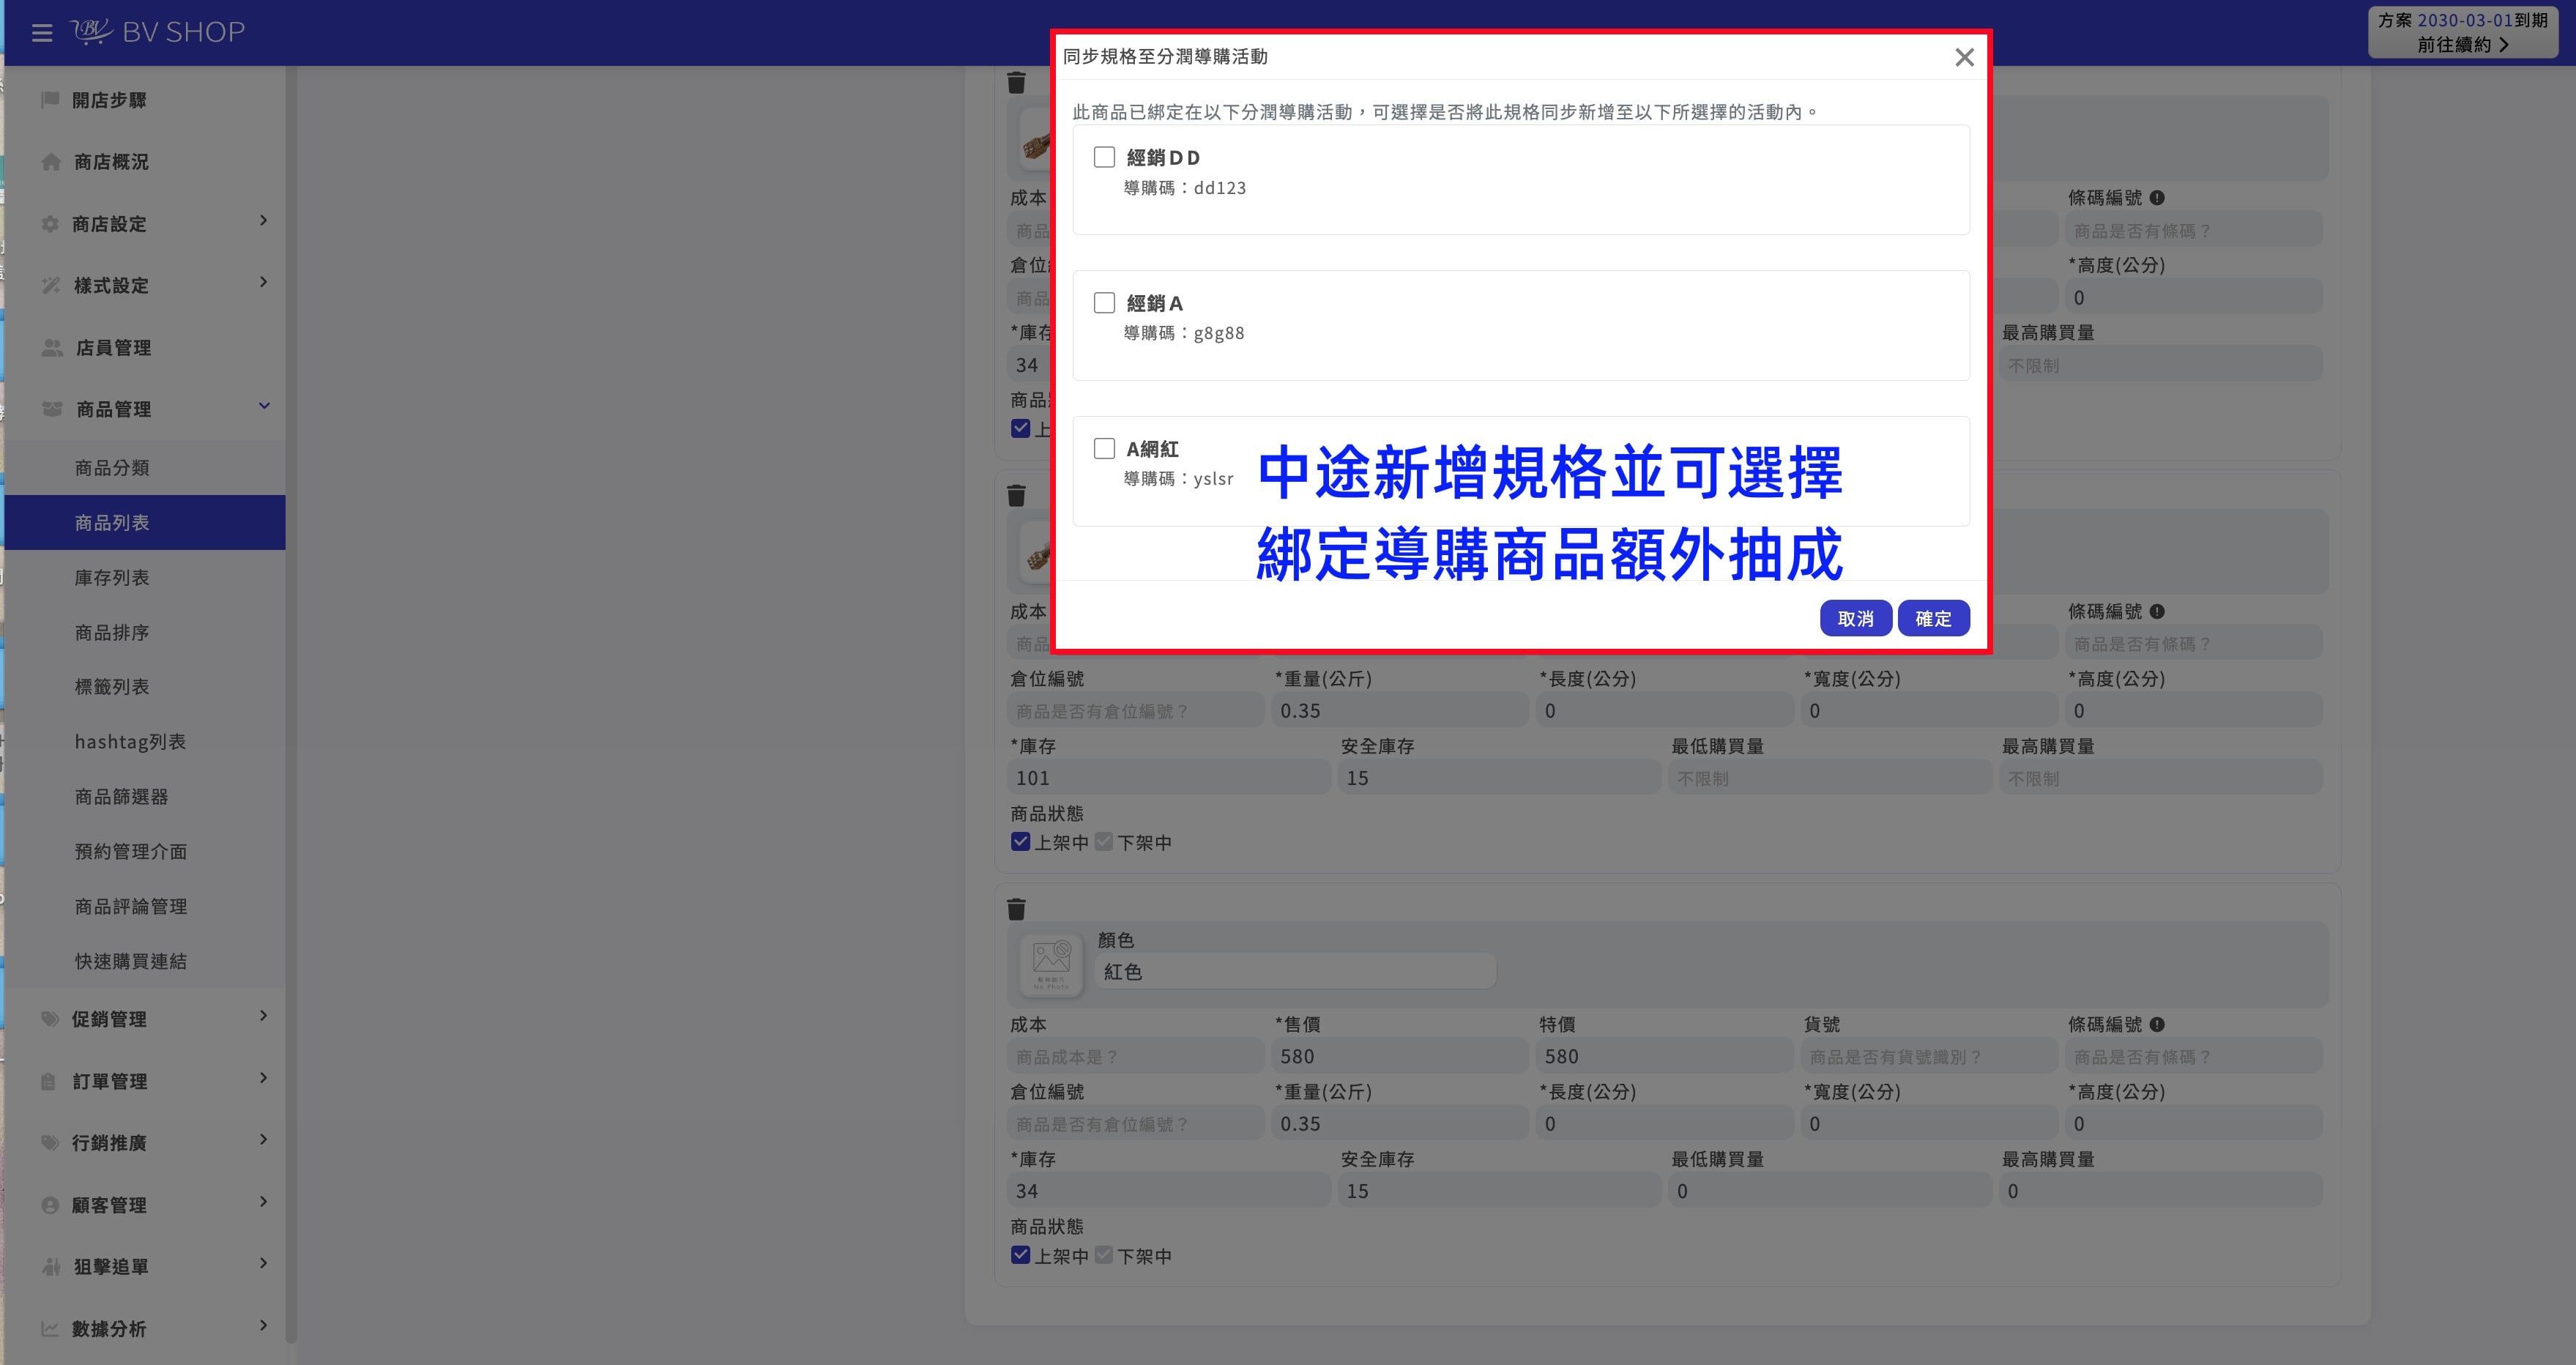Click trash icon above 101 stock variant
The width and height of the screenshot is (2576, 1365).
[1016, 495]
